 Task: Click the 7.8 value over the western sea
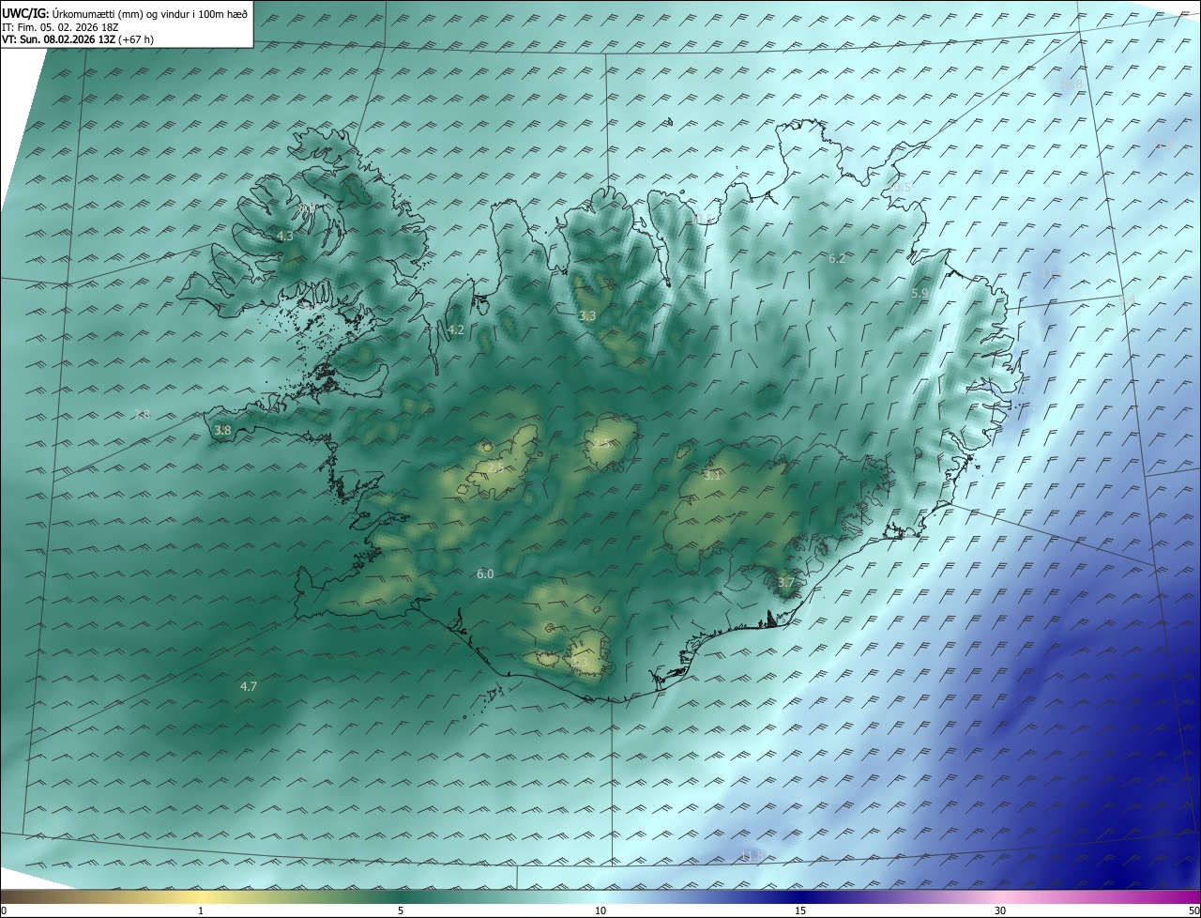pos(142,414)
